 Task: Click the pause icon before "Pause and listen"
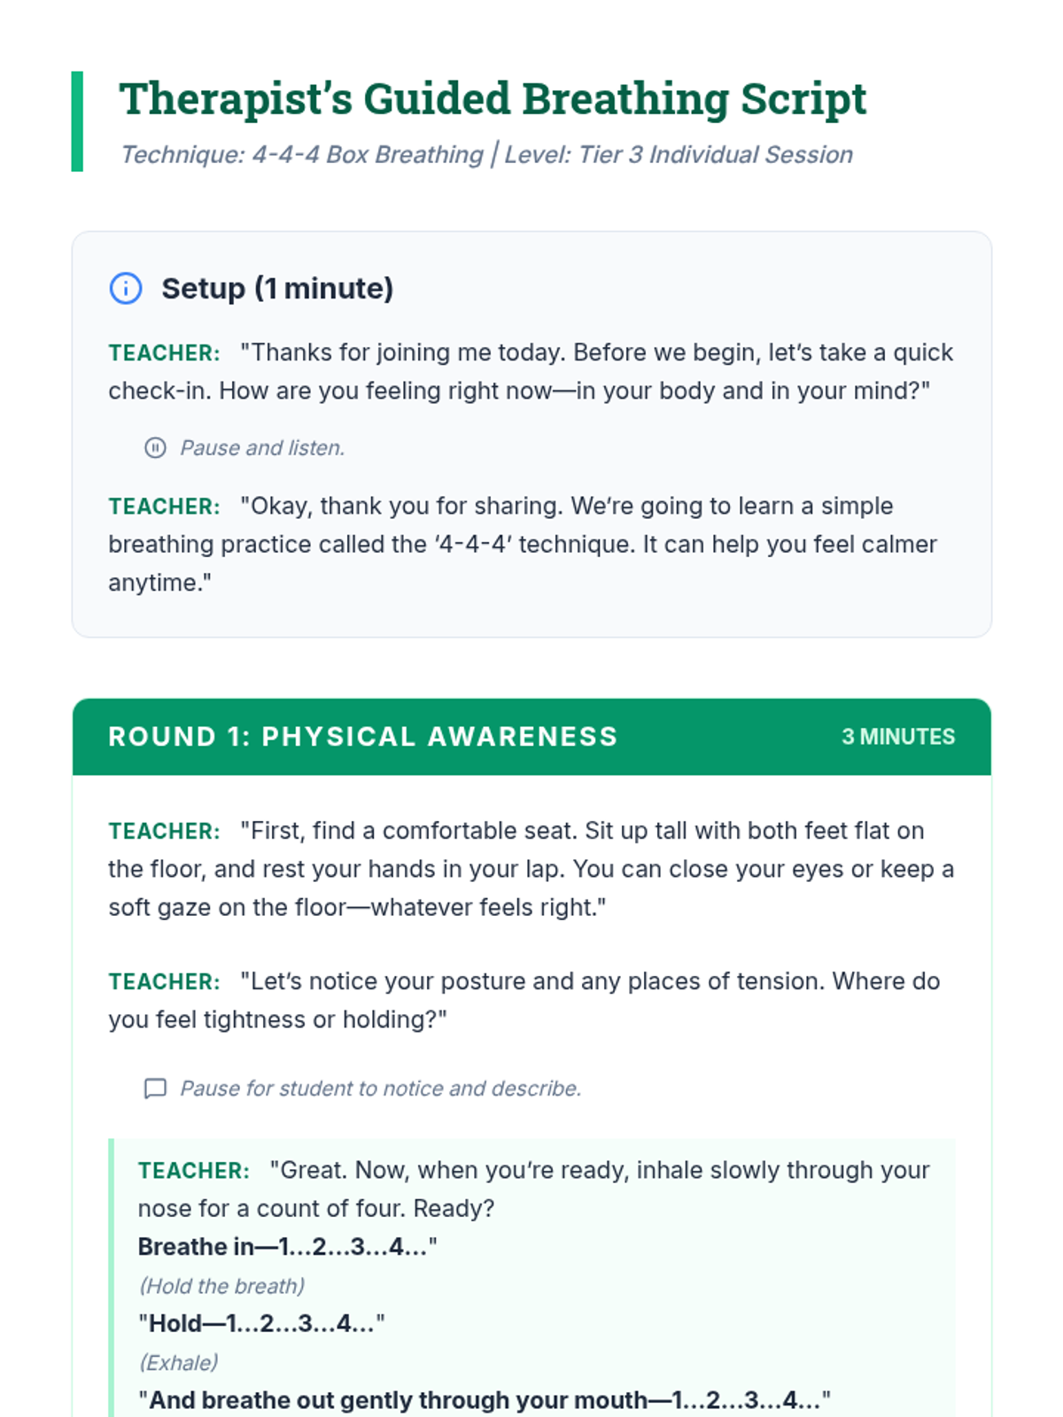pos(155,448)
